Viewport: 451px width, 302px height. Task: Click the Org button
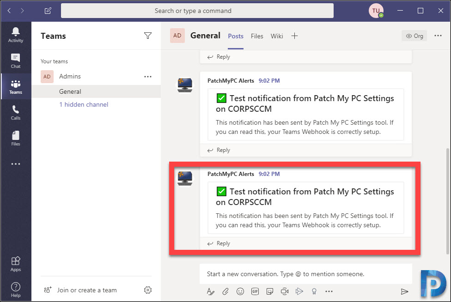(414, 36)
